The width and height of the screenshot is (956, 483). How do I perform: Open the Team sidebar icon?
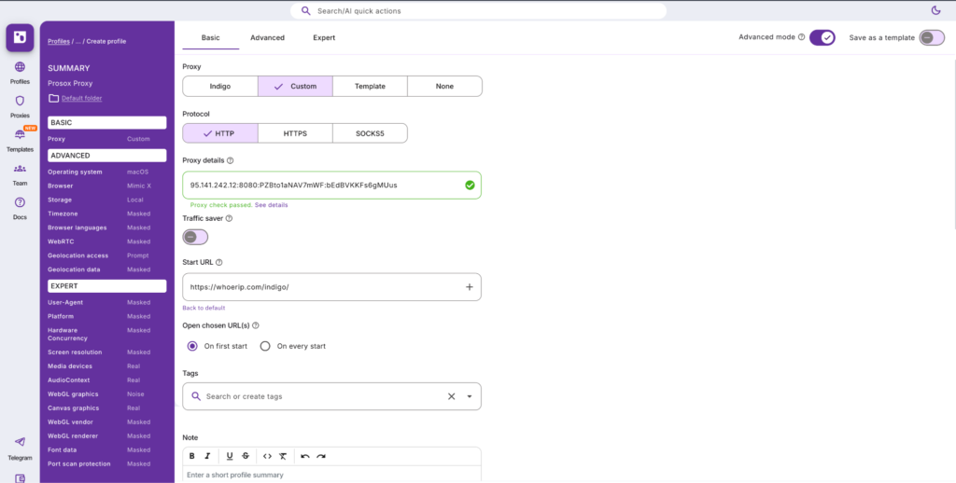20,173
